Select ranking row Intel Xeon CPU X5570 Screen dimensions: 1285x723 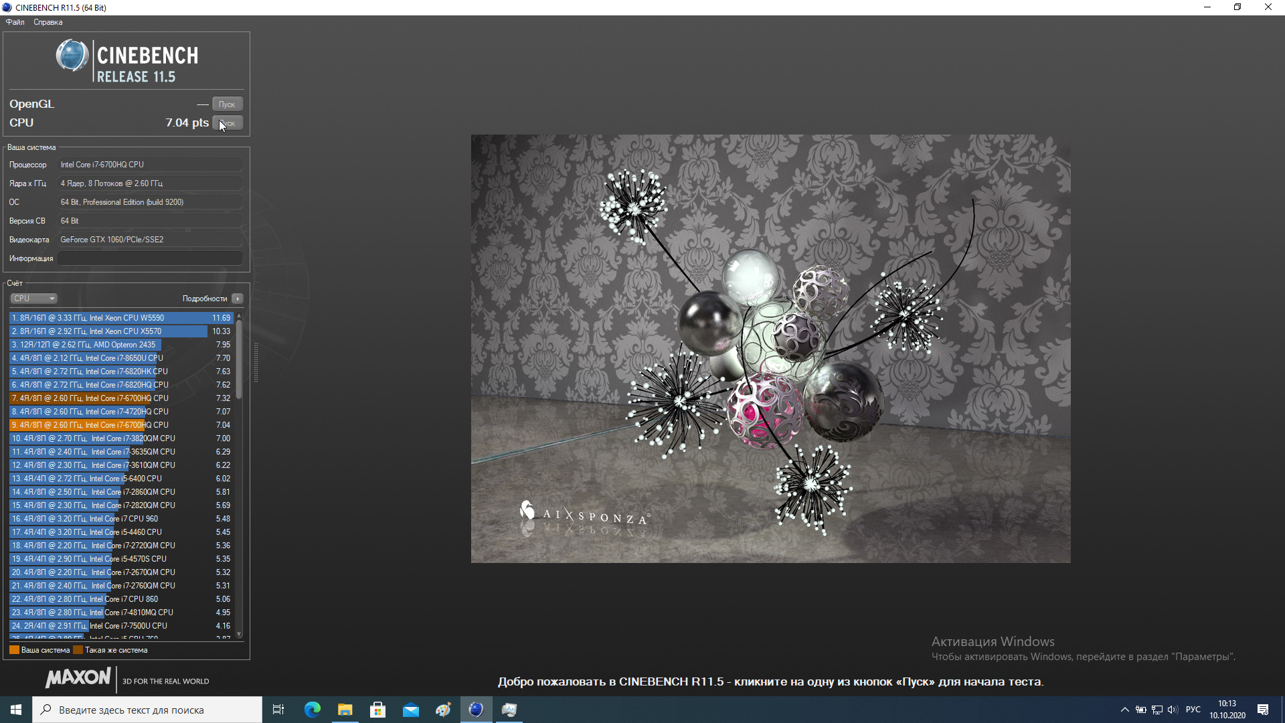pyautogui.click(x=121, y=331)
